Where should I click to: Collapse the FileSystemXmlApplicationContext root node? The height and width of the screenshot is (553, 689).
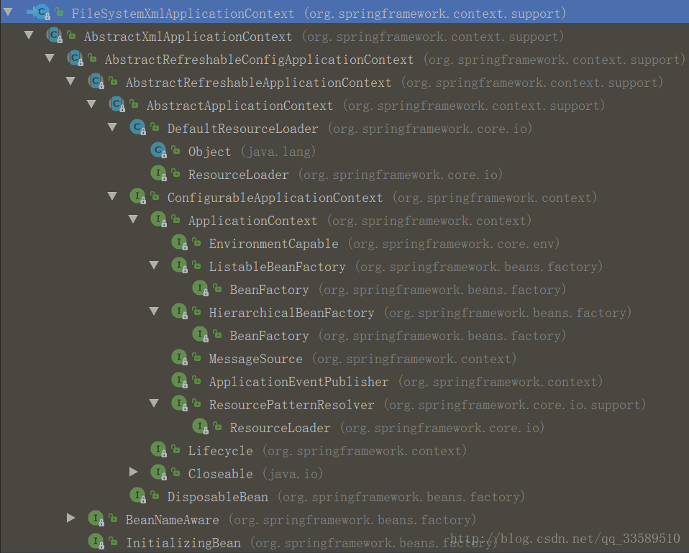(x=8, y=12)
